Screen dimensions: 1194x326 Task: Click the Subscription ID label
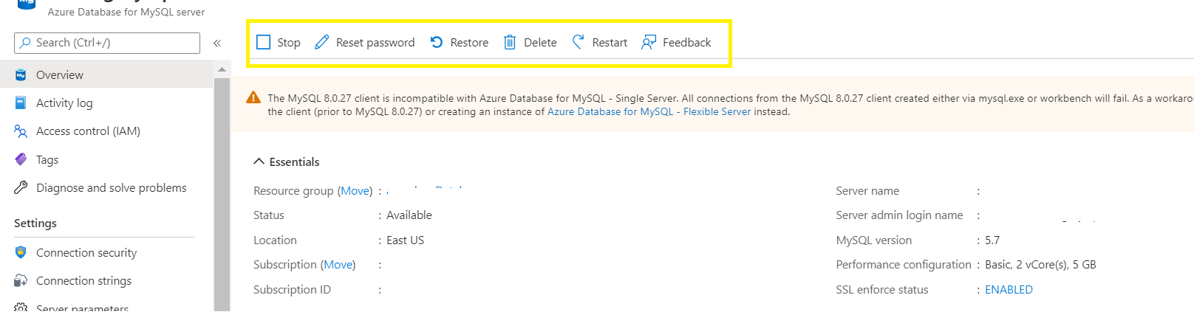[292, 289]
